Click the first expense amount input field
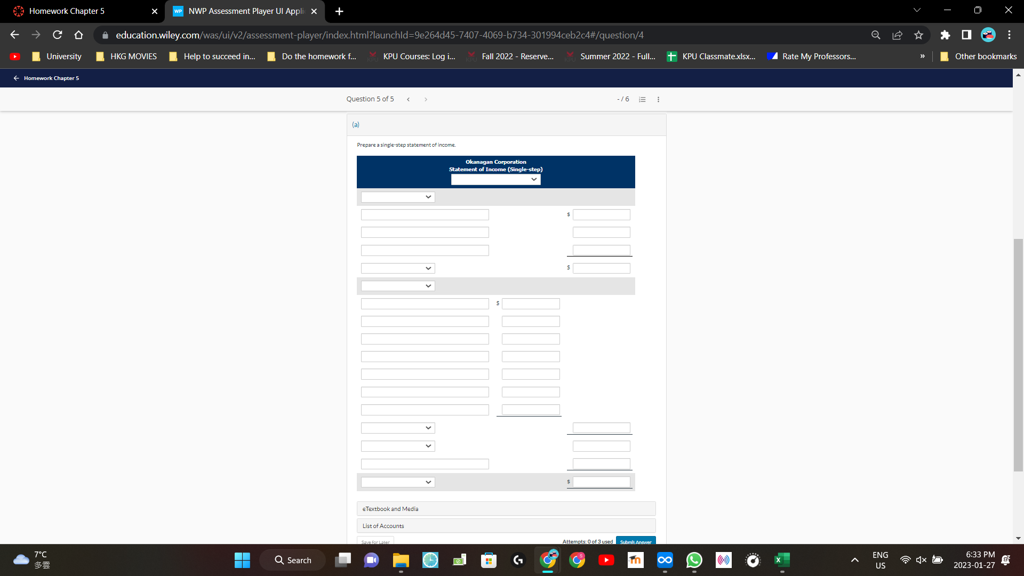 click(x=530, y=303)
